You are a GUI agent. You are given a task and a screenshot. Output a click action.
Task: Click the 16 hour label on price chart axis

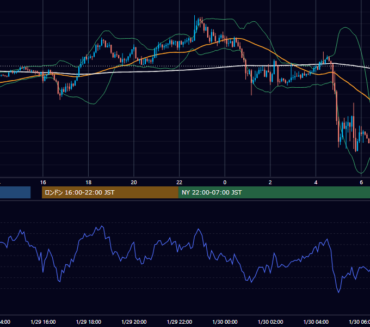[43, 182]
